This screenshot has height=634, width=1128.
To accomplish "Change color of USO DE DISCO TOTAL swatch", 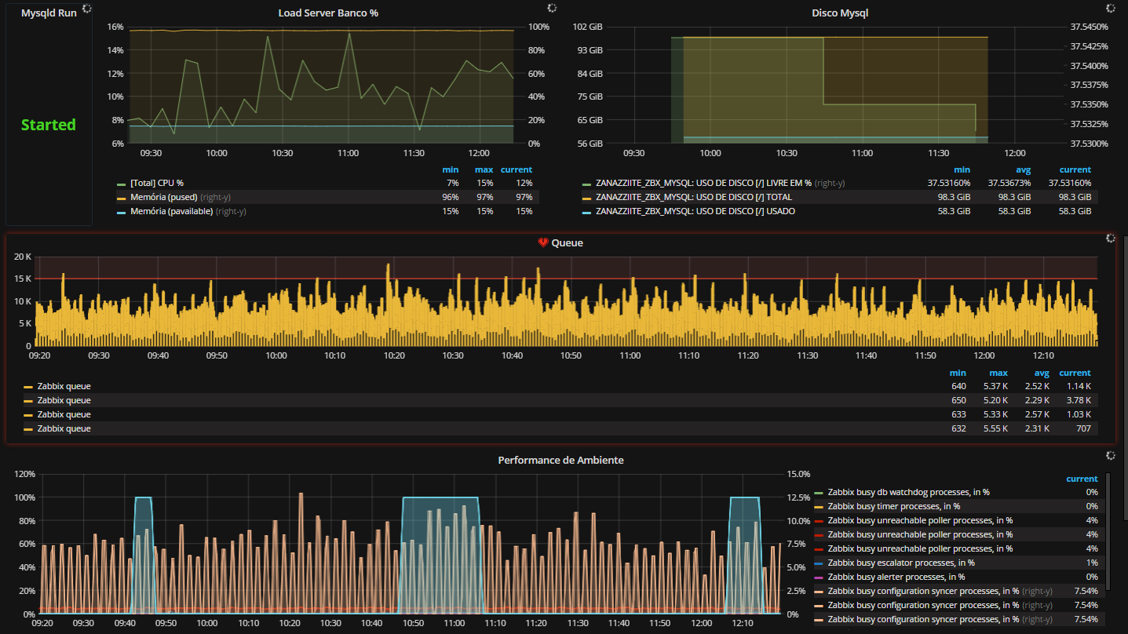I will pyautogui.click(x=586, y=198).
